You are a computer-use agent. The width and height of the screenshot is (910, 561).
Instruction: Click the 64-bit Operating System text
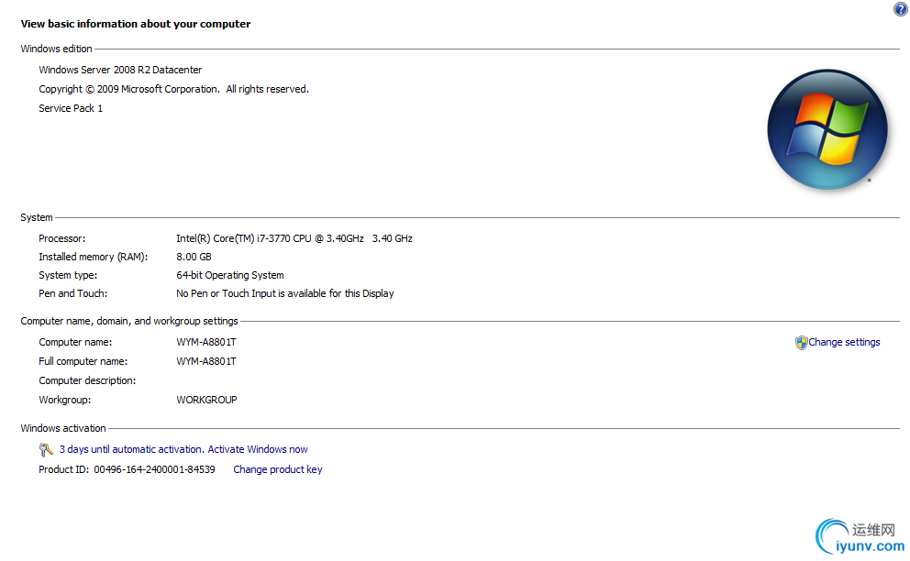230,276
